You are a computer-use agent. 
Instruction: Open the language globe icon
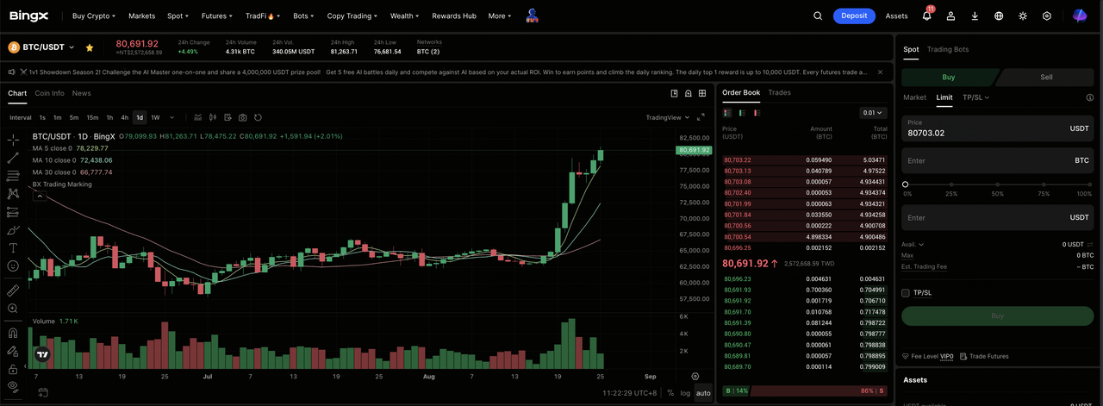pyautogui.click(x=999, y=16)
